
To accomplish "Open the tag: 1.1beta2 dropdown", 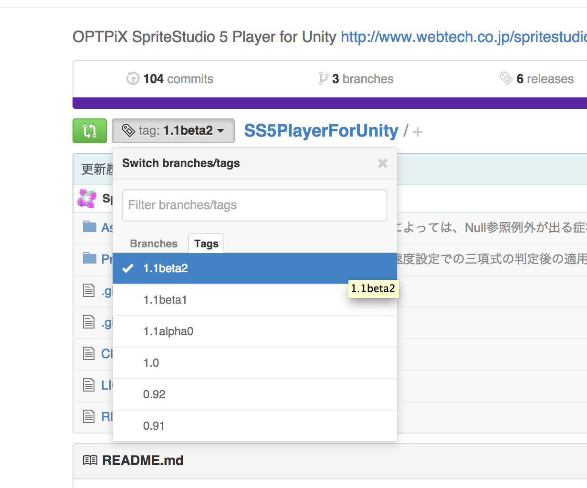I will point(173,131).
